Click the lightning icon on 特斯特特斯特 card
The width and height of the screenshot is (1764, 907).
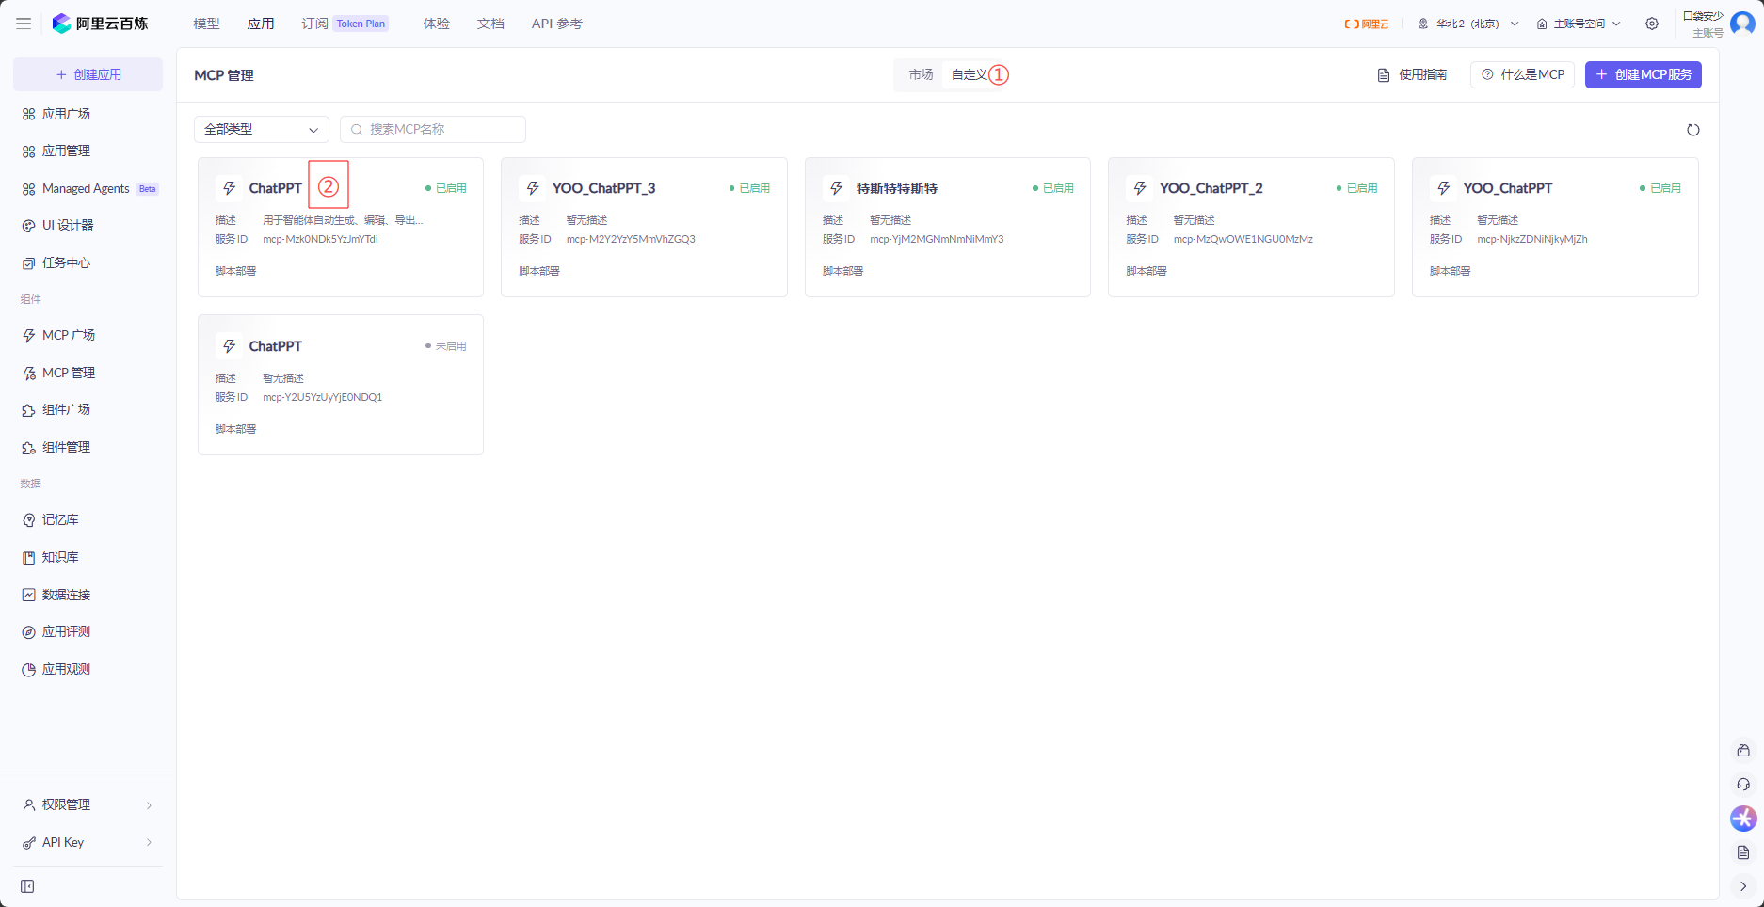[x=836, y=188]
